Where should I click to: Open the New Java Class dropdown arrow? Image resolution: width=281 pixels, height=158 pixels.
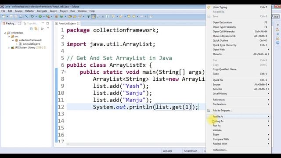(x=65, y=16)
